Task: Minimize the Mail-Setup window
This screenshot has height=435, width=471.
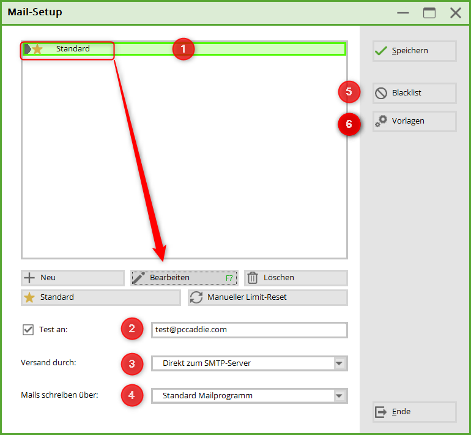Action: click(403, 13)
